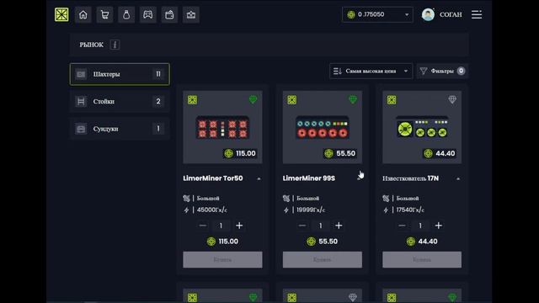Click the funnel icon on Фильтры
This screenshot has width=539, height=303.
tap(424, 71)
